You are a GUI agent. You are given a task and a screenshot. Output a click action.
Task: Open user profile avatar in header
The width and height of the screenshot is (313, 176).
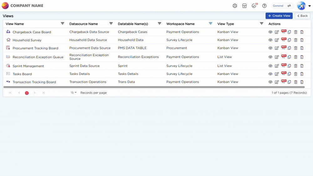point(301,6)
